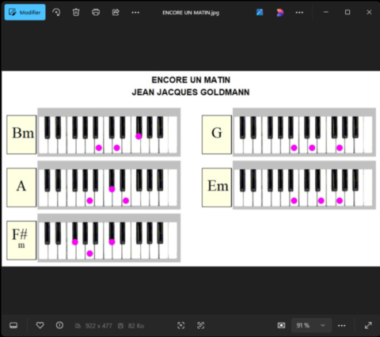This screenshot has width=380, height=337.
Task: Open the share icon in the toolbar
Action: tap(116, 12)
